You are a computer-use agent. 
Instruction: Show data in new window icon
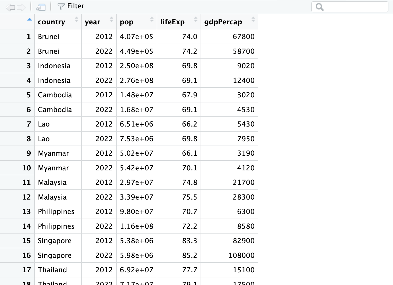(x=41, y=7)
